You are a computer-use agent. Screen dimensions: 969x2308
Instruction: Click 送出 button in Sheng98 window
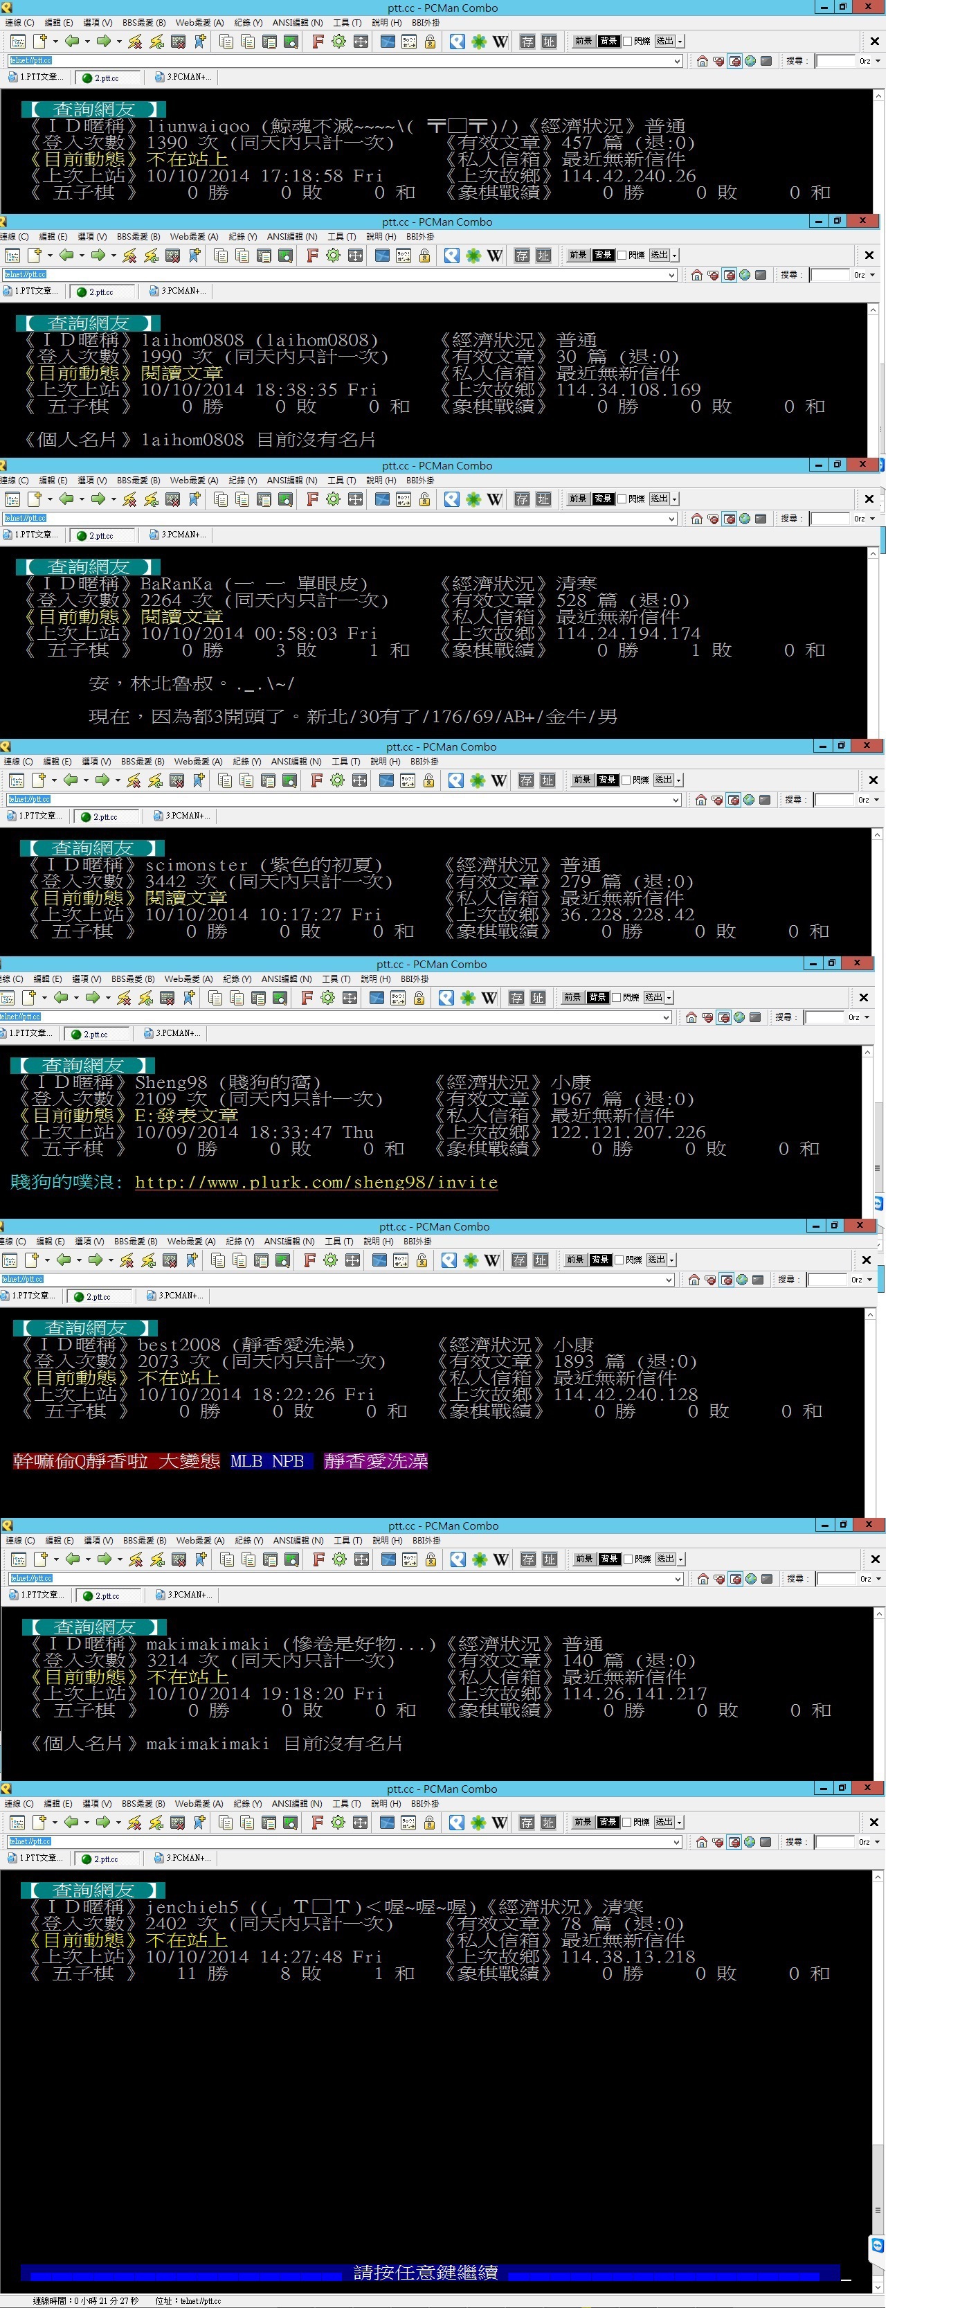tap(653, 998)
